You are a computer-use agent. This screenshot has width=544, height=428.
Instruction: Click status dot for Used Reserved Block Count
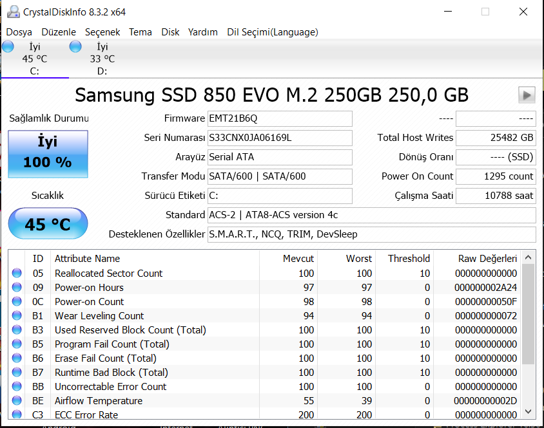coord(17,330)
